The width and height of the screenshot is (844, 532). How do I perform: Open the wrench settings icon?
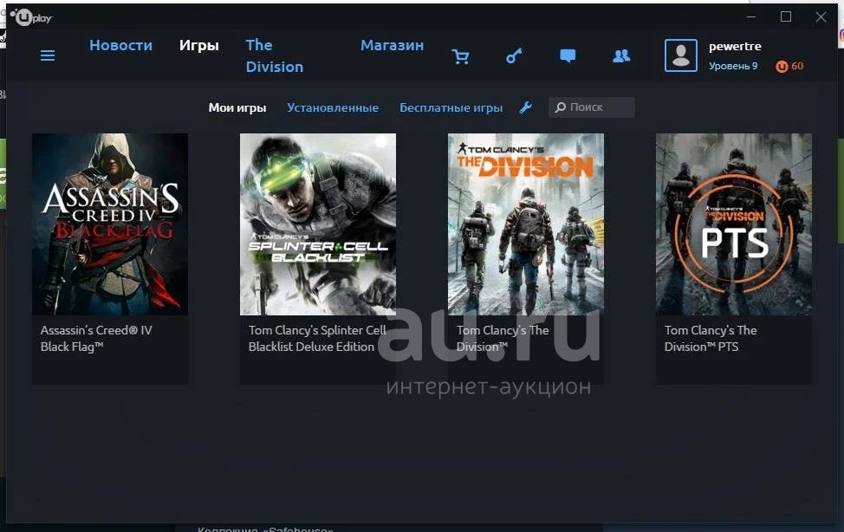click(x=526, y=107)
